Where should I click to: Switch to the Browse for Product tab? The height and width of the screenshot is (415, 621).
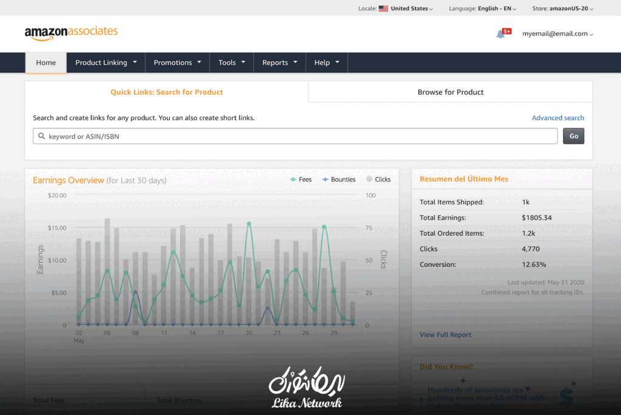(450, 92)
